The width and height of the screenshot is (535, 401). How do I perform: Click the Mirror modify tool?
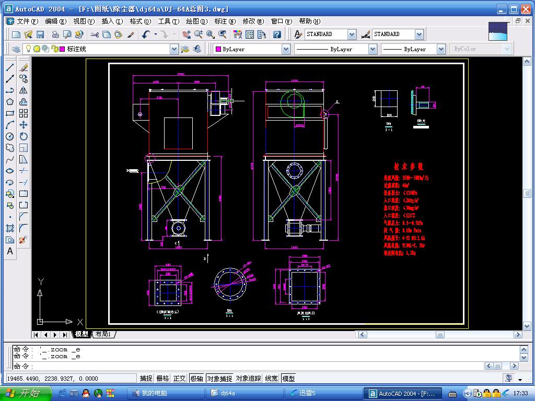pyautogui.click(x=24, y=90)
